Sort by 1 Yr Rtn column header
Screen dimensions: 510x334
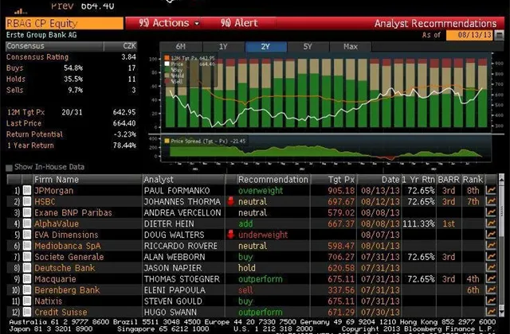418,180
